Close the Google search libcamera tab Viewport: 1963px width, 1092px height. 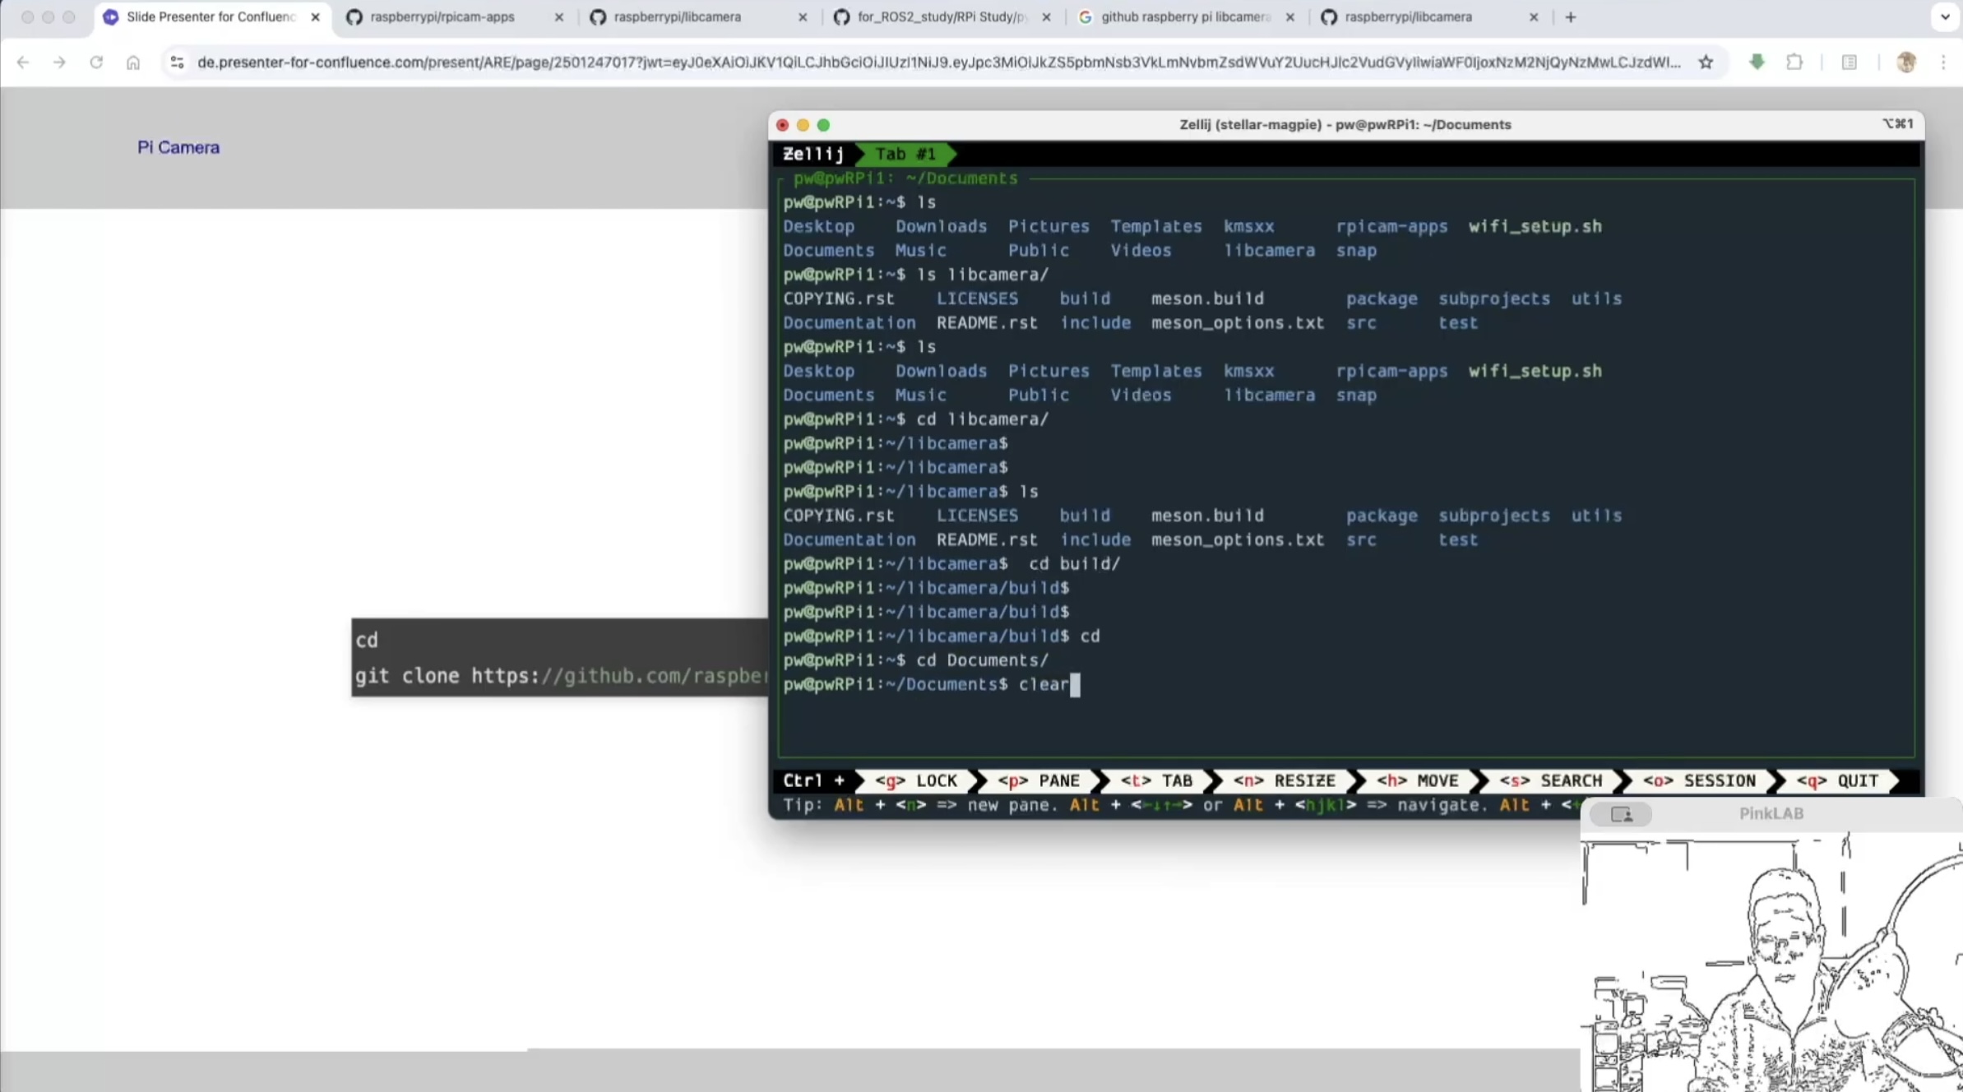pos(1289,16)
